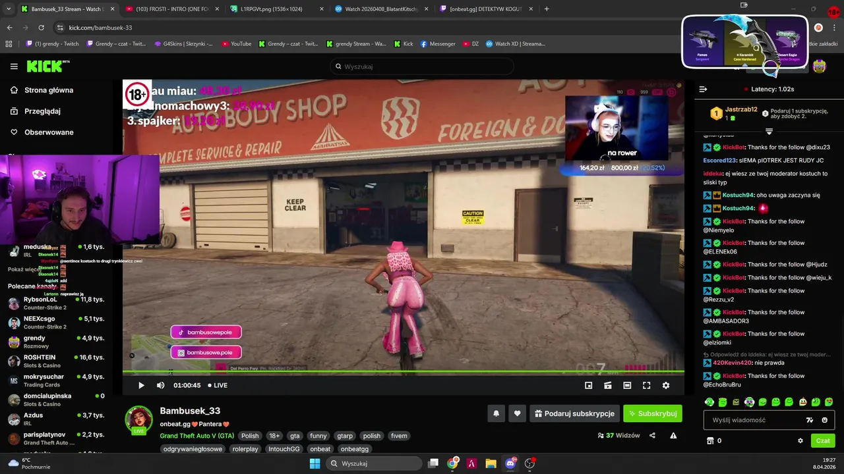This screenshot has height=474, width=844.
Task: Open a new browser tab
Action: pos(547,9)
